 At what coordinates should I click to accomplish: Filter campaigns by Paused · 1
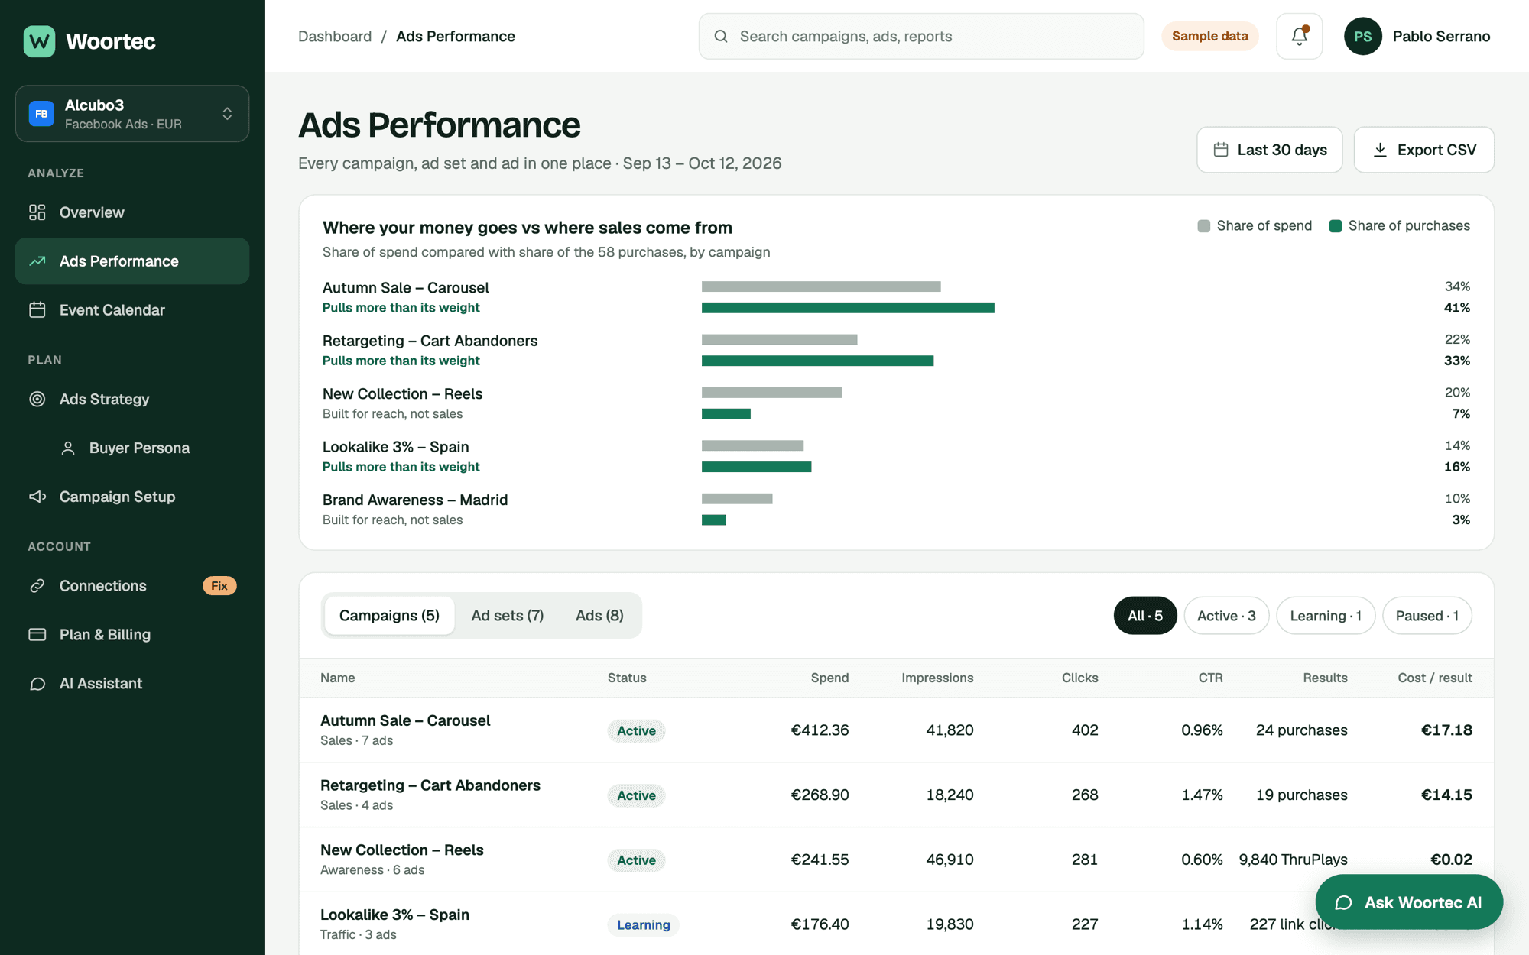tap(1427, 616)
